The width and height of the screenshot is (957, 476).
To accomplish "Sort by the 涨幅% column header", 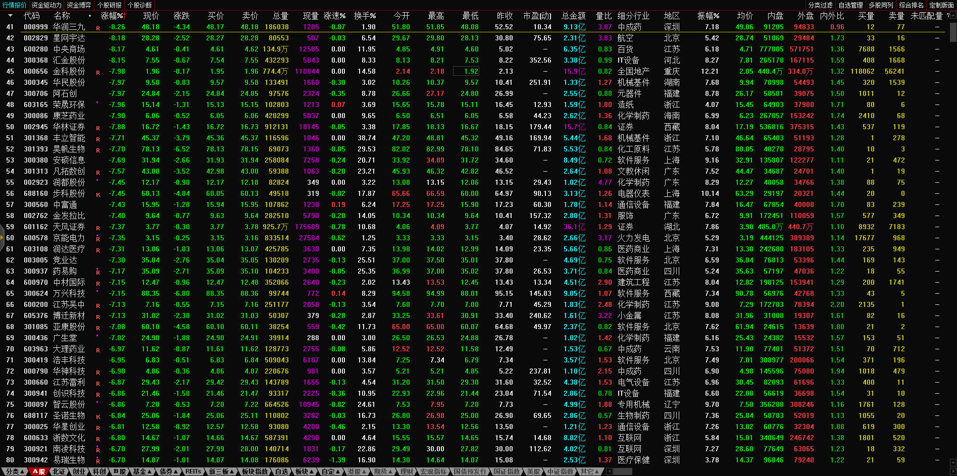I will pos(112,16).
